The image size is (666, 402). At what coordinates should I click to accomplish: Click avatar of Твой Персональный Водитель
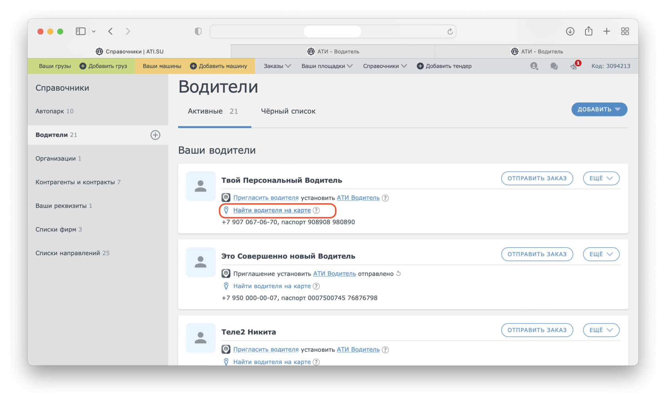[201, 186]
